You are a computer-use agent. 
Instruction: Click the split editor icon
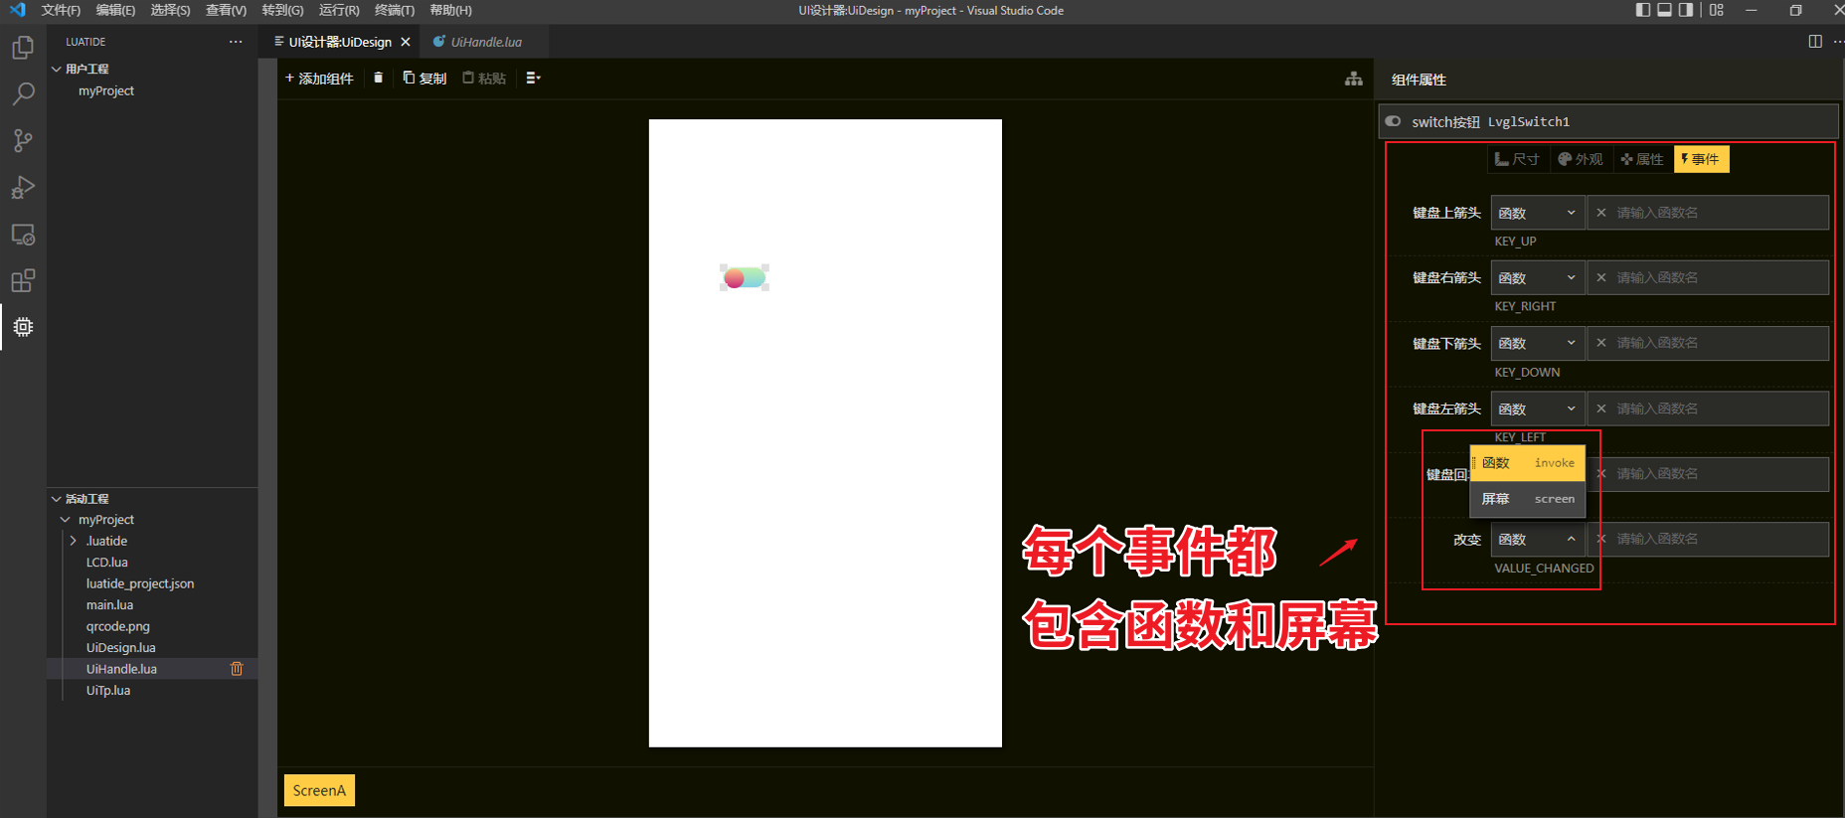point(1815,42)
